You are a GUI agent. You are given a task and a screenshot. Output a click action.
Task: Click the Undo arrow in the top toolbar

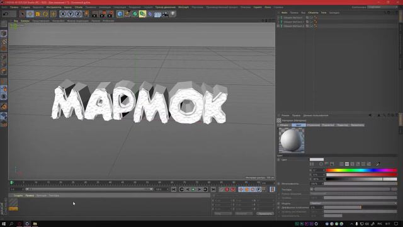[x=6, y=14]
